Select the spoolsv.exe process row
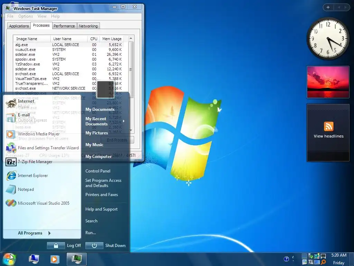 click(69, 59)
